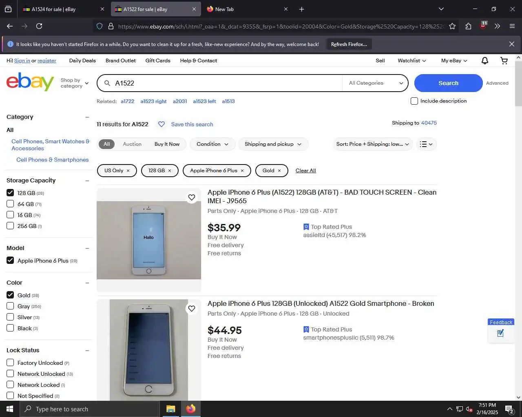
Task: Uncheck the 128 GB storage checkbox
Action: 10,193
